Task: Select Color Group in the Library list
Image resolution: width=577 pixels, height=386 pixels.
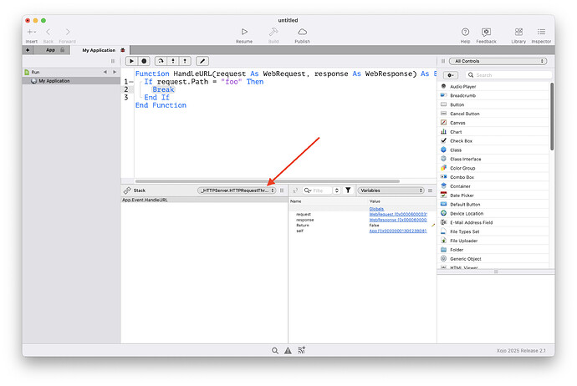Action: click(x=463, y=168)
